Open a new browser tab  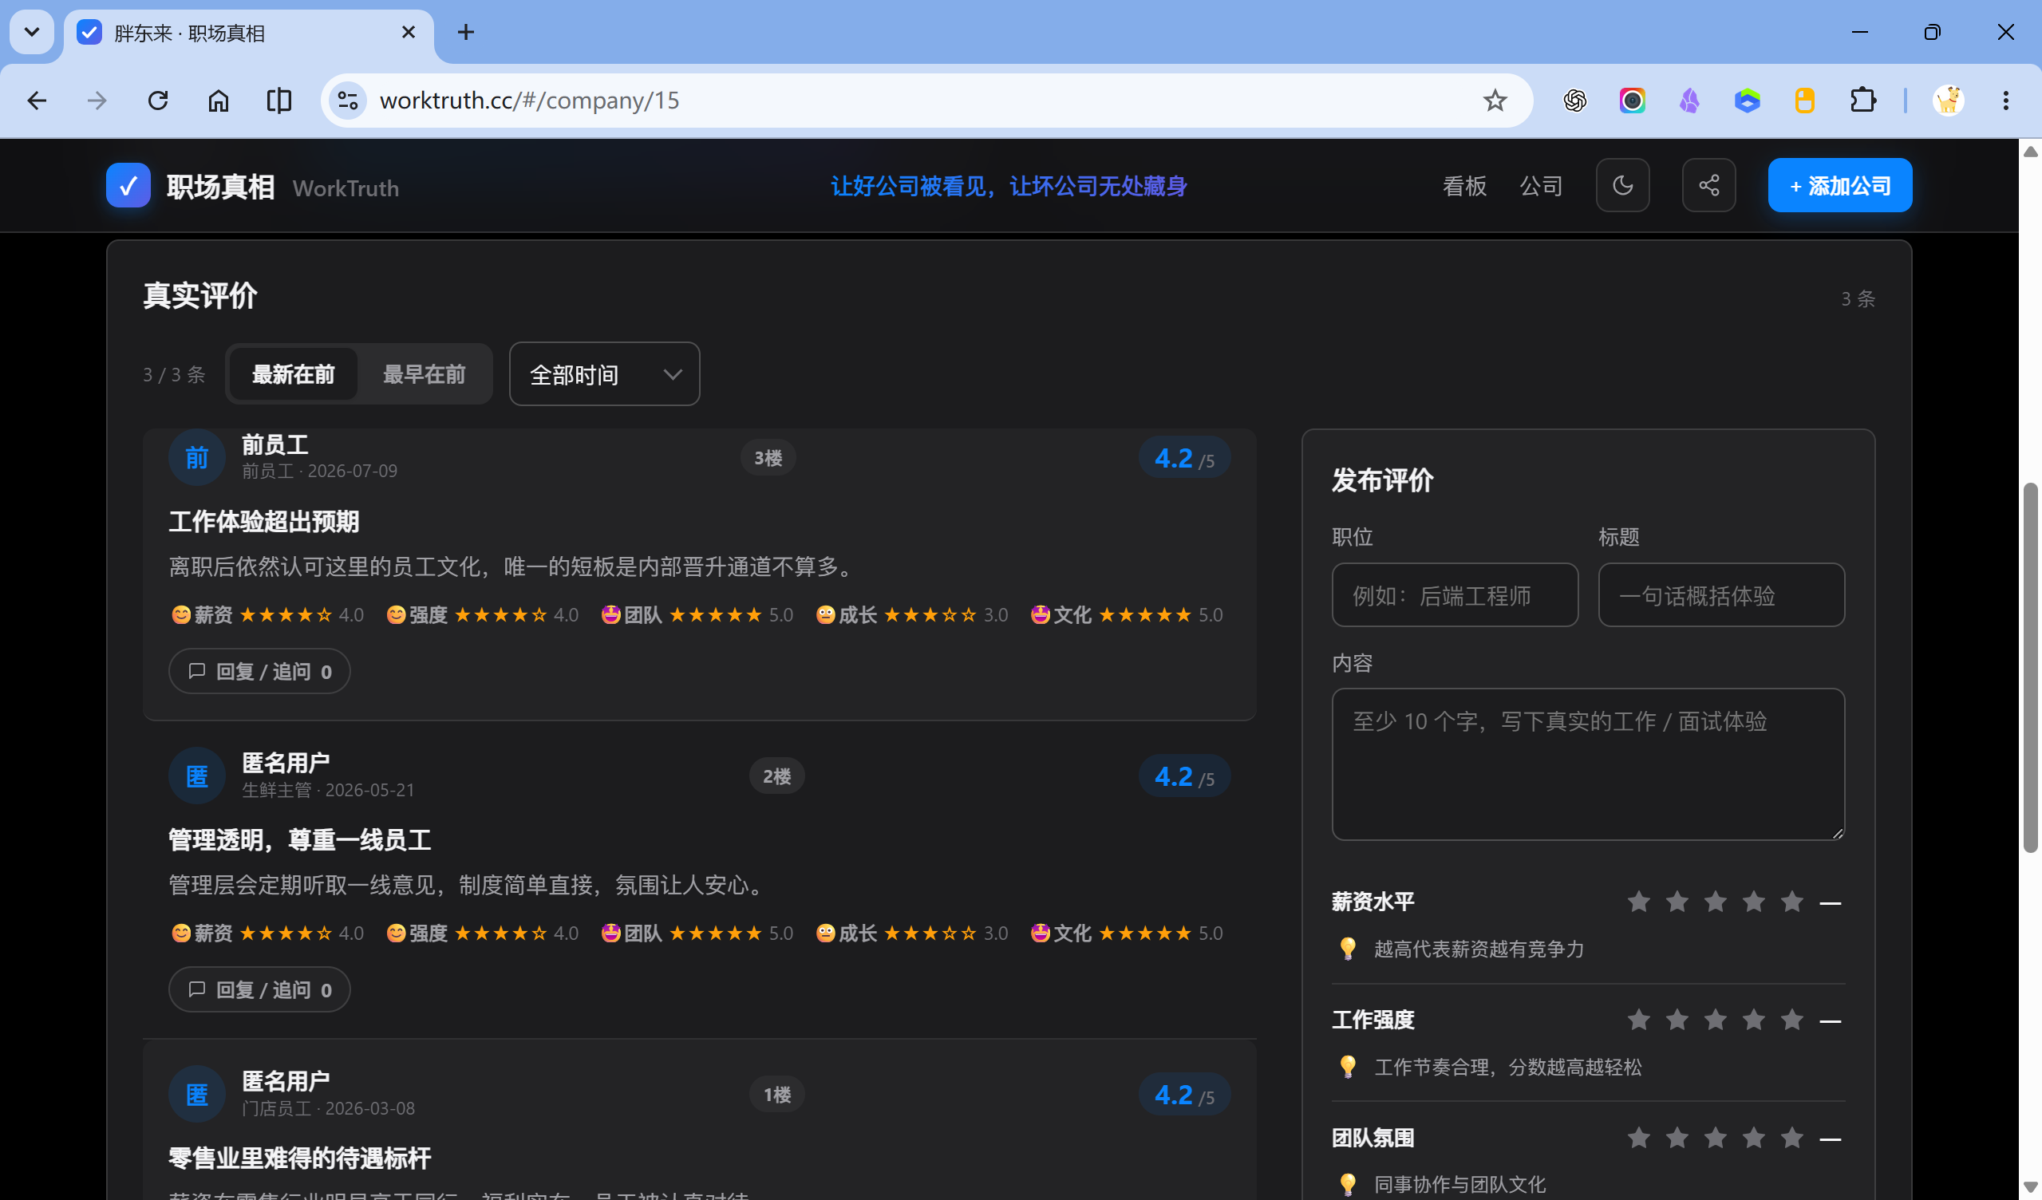point(466,33)
